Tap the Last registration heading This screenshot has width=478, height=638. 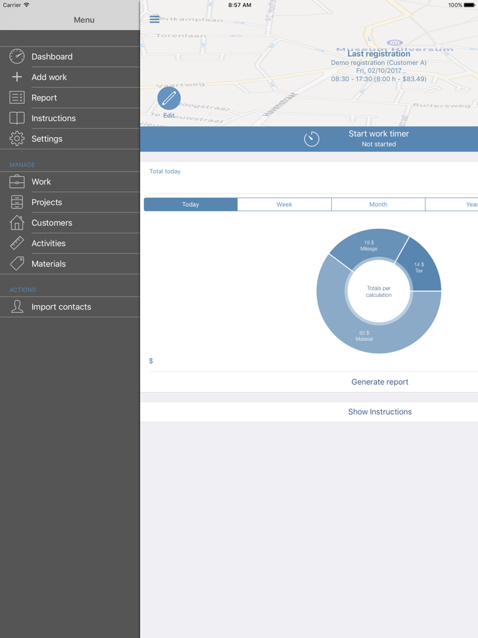point(379,54)
